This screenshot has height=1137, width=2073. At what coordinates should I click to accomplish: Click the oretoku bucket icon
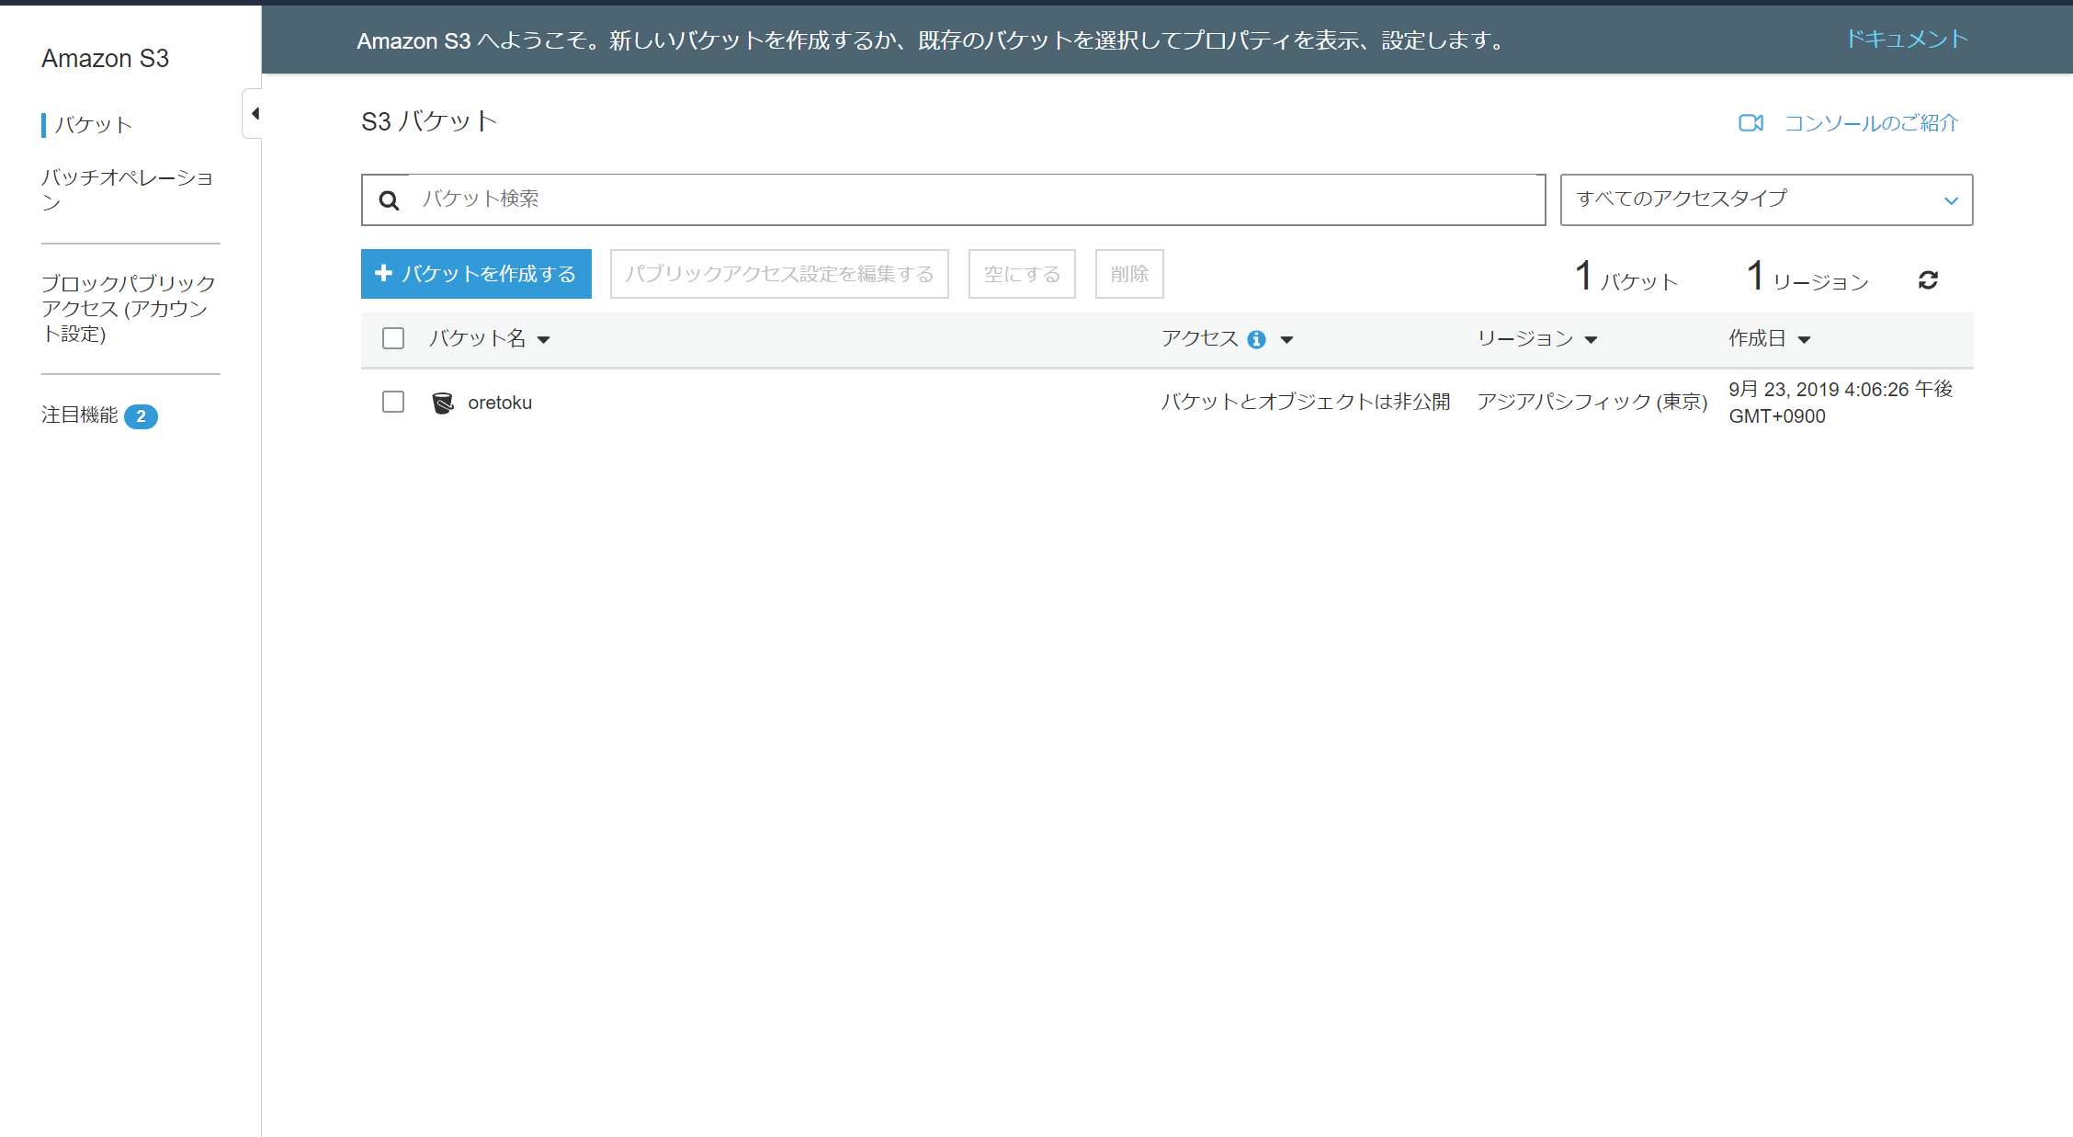pos(443,403)
